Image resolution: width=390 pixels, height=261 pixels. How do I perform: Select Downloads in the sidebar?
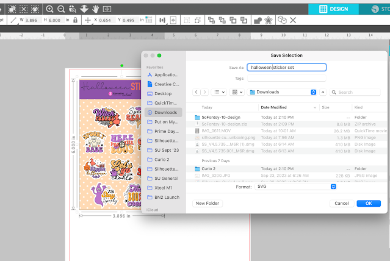tap(163, 112)
